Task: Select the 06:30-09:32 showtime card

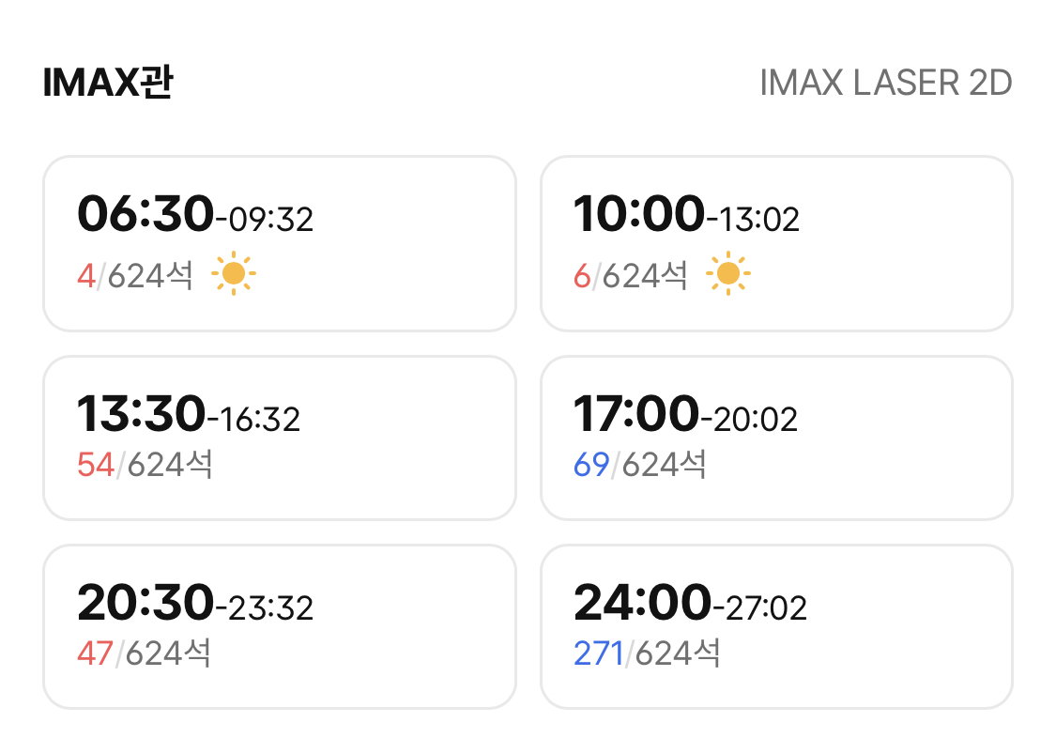Action: click(280, 244)
